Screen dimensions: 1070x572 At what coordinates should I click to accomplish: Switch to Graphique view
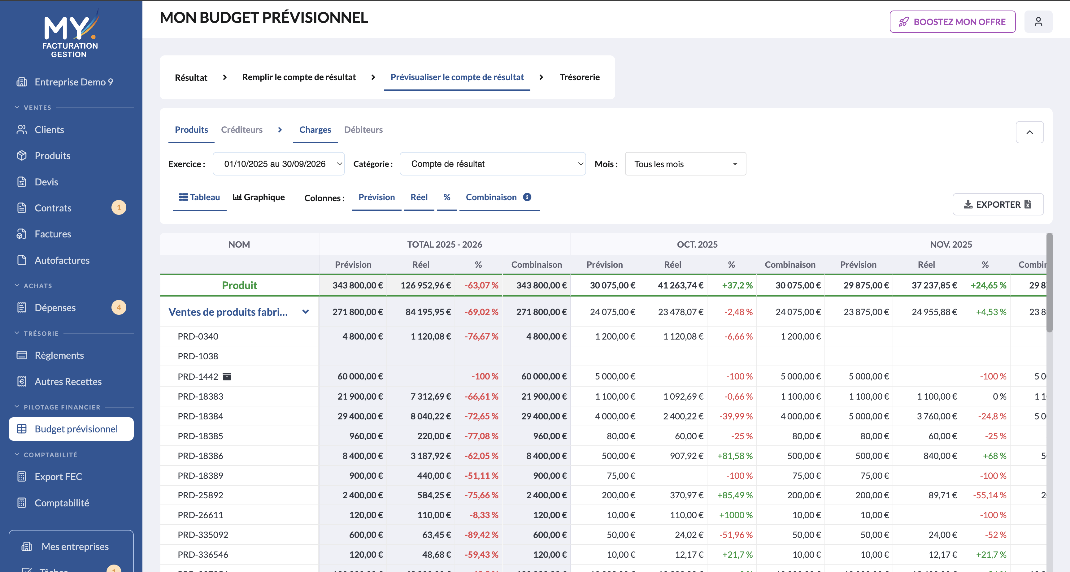(259, 197)
